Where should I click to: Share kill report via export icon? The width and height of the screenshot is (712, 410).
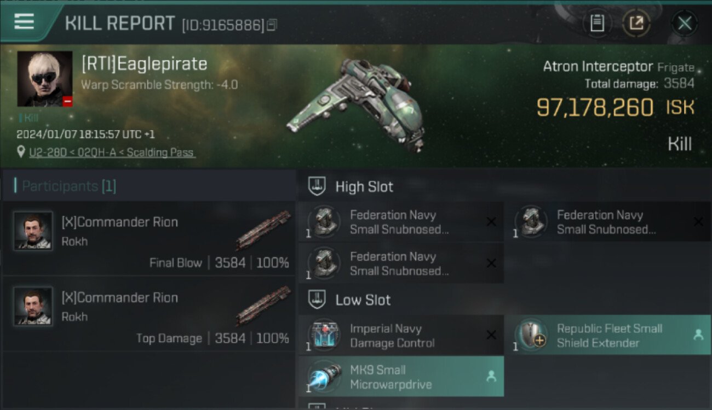[636, 23]
